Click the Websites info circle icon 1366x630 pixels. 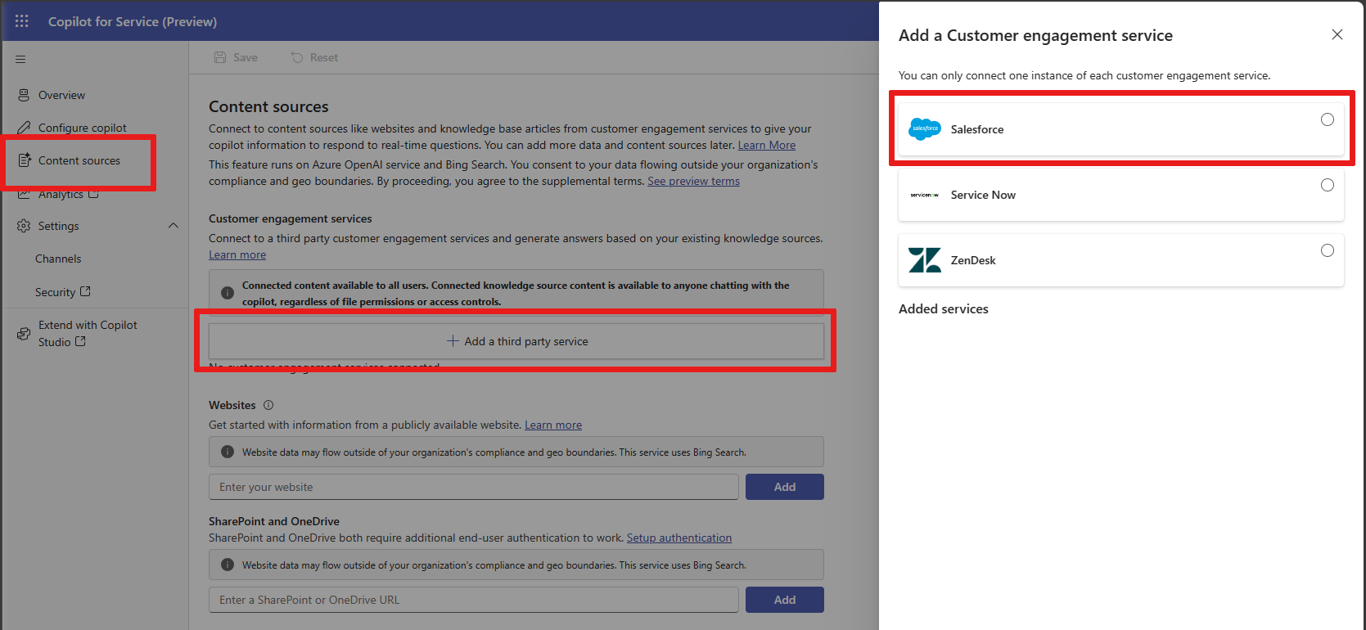268,405
